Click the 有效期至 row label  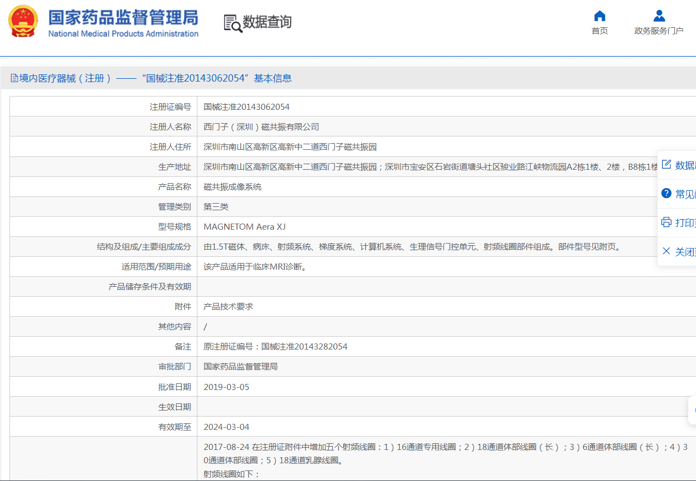(x=175, y=427)
